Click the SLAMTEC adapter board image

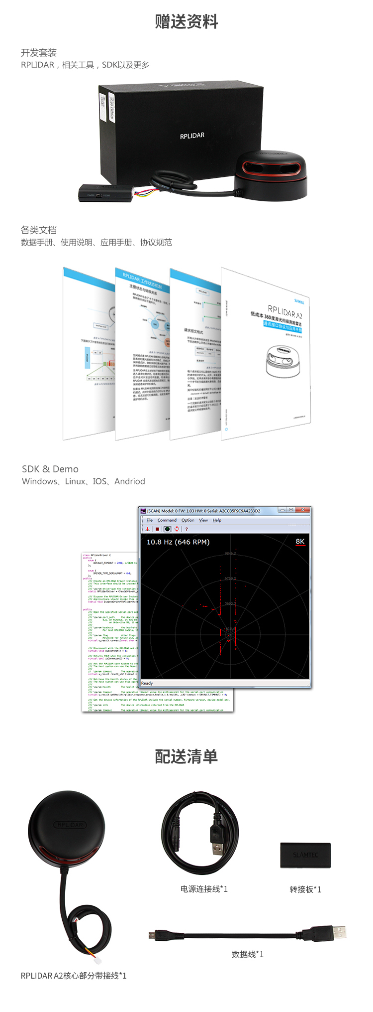305,855
